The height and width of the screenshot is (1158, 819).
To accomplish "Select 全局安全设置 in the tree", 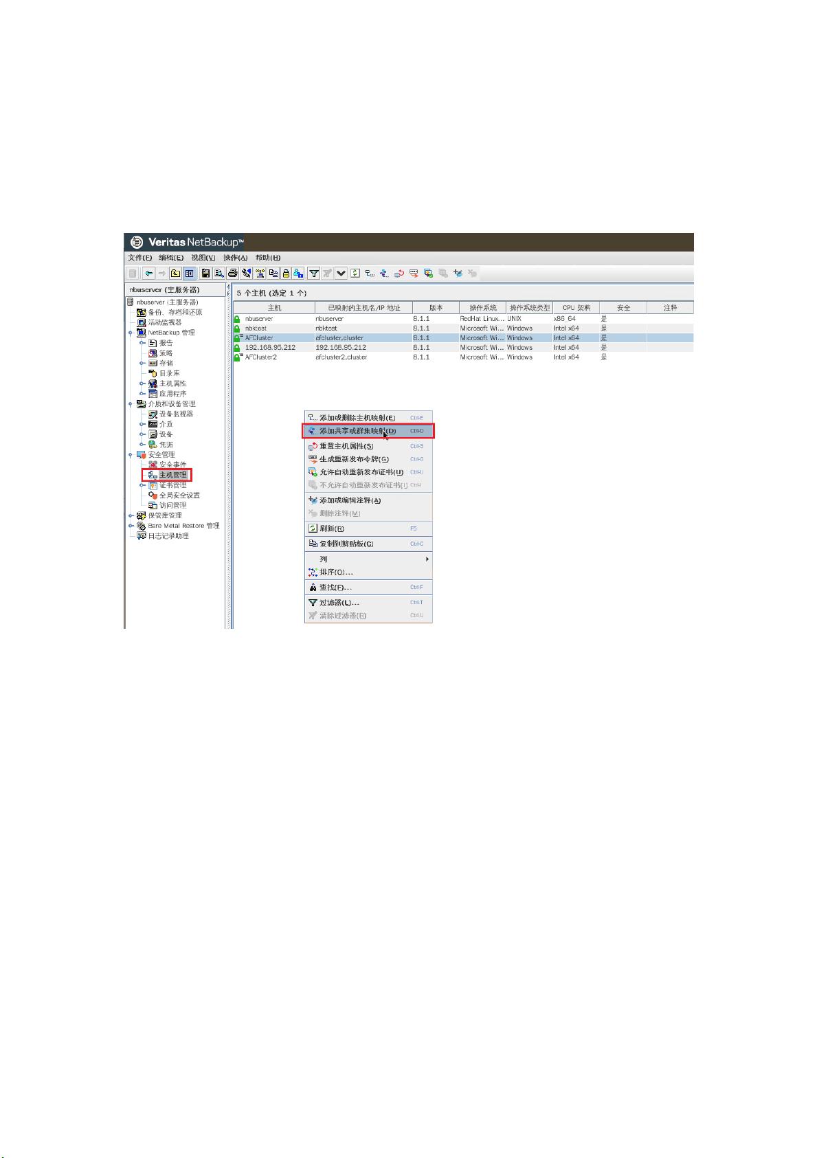I will pyautogui.click(x=180, y=496).
